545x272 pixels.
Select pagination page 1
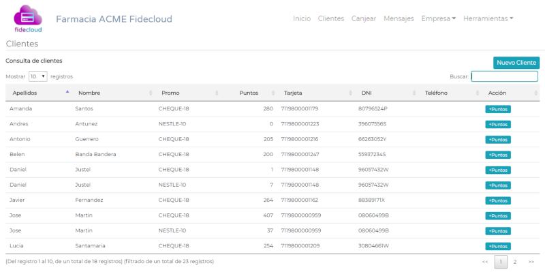(501, 262)
